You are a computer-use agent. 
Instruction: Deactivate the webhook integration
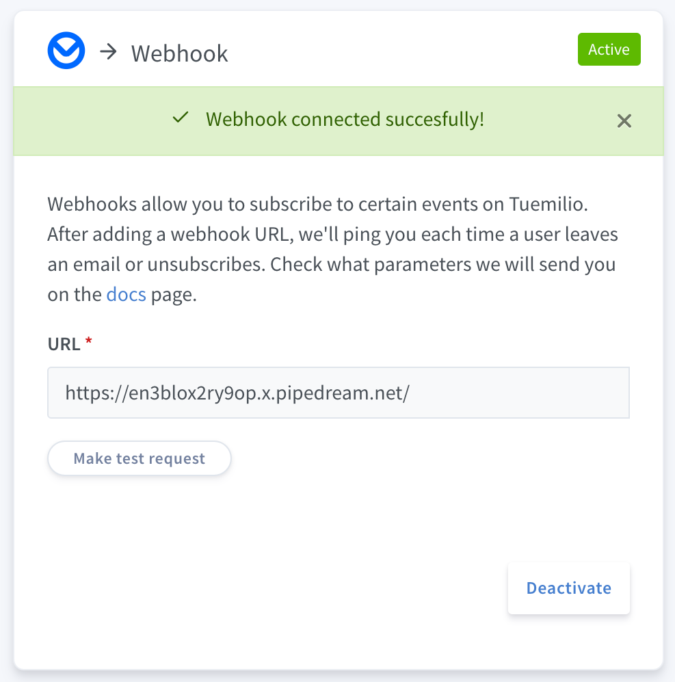(x=568, y=588)
